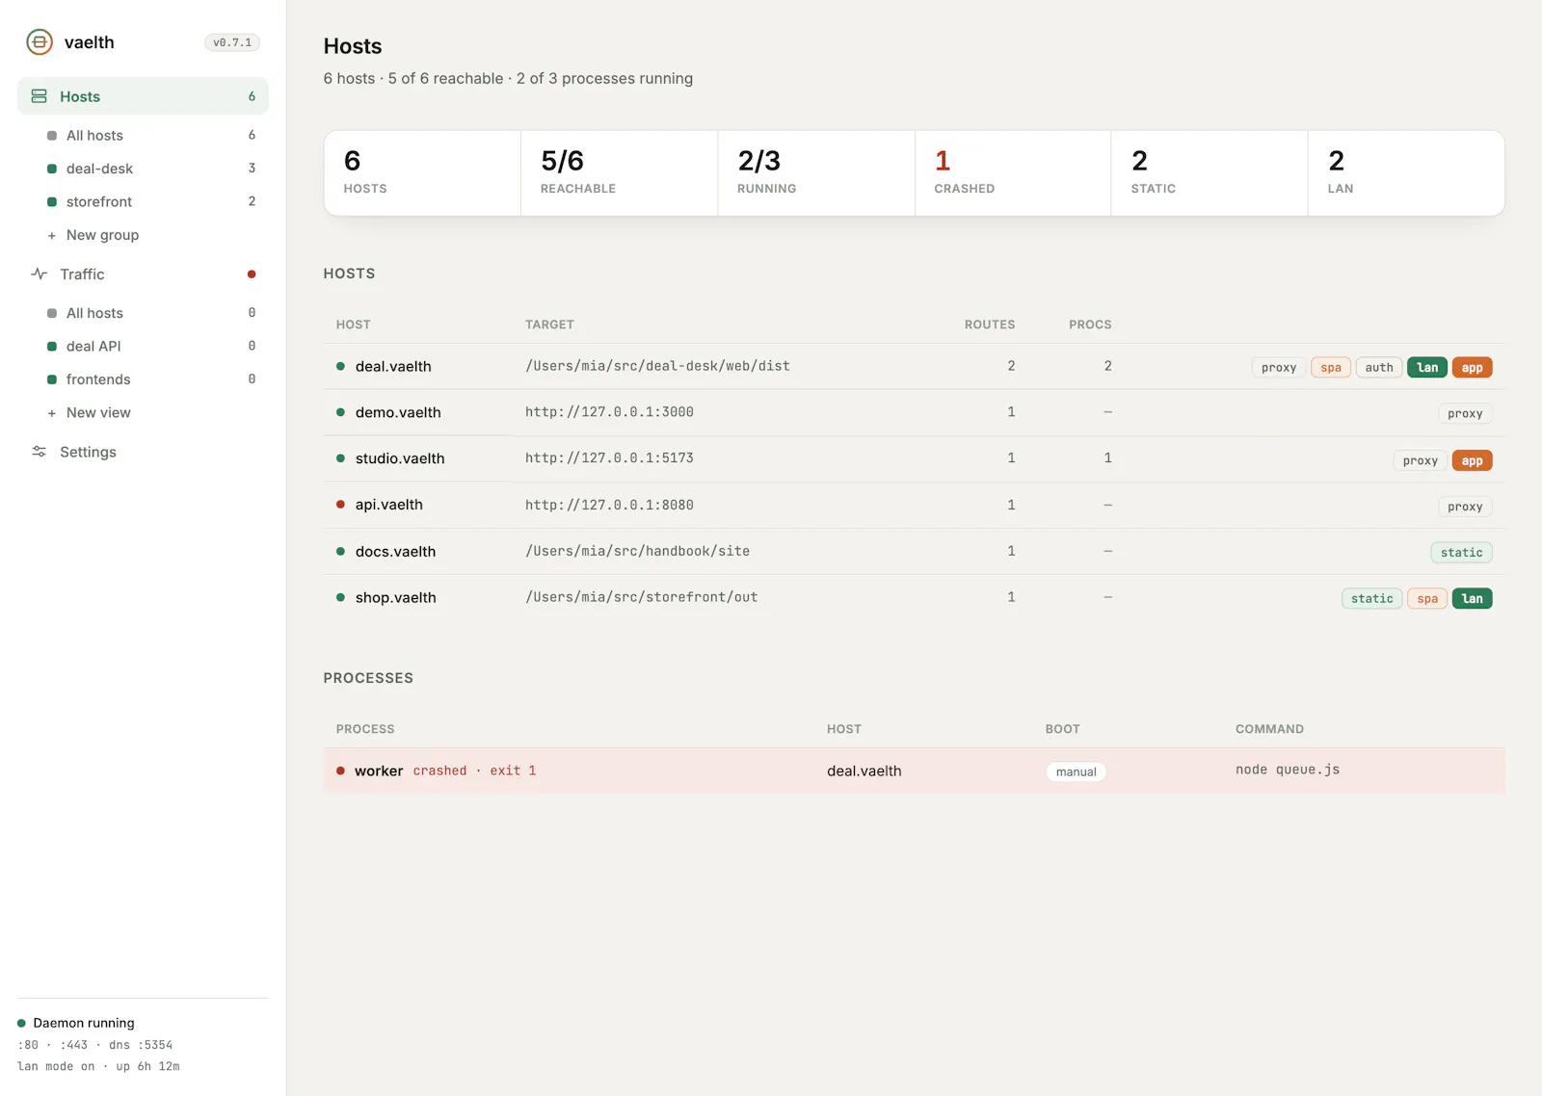This screenshot has width=1542, height=1096.
Task: Click the 'crashed · exit 1' status text
Action: [x=474, y=771]
